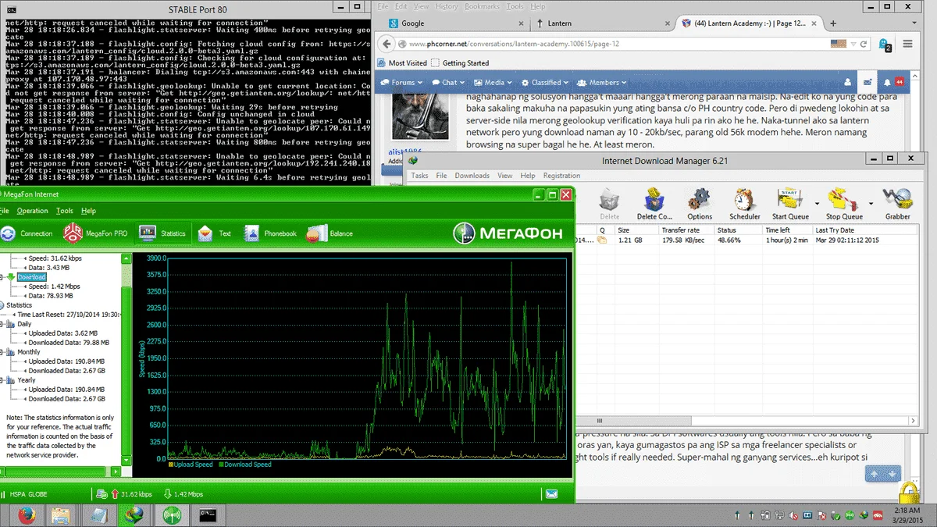Open the Operation menu in MegaFon

click(33, 211)
